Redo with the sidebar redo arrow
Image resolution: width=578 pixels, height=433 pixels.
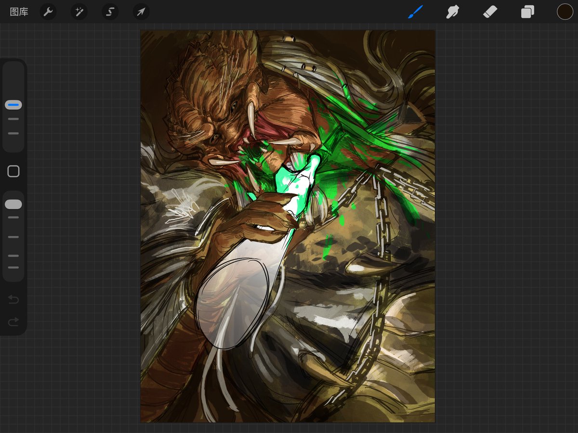pyautogui.click(x=13, y=321)
